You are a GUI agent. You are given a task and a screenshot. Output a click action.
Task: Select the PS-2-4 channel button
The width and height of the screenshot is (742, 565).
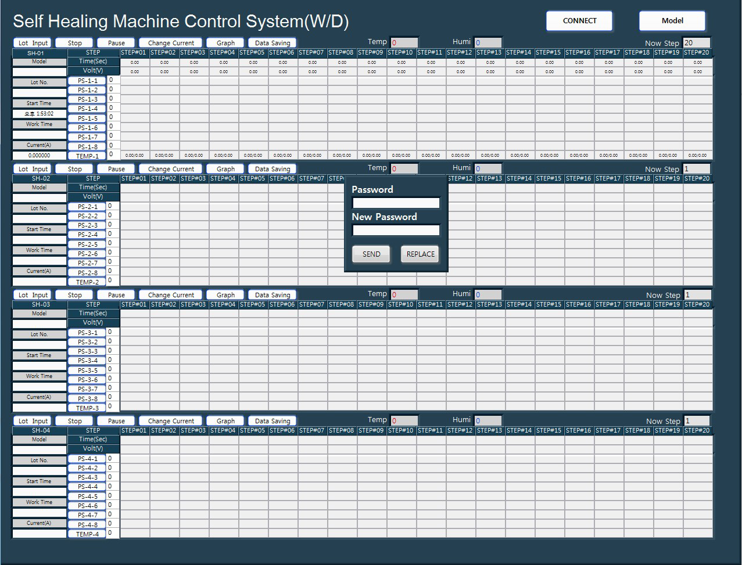click(88, 235)
